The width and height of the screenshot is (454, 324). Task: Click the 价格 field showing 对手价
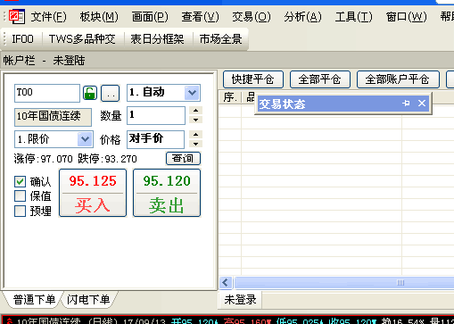(x=155, y=139)
